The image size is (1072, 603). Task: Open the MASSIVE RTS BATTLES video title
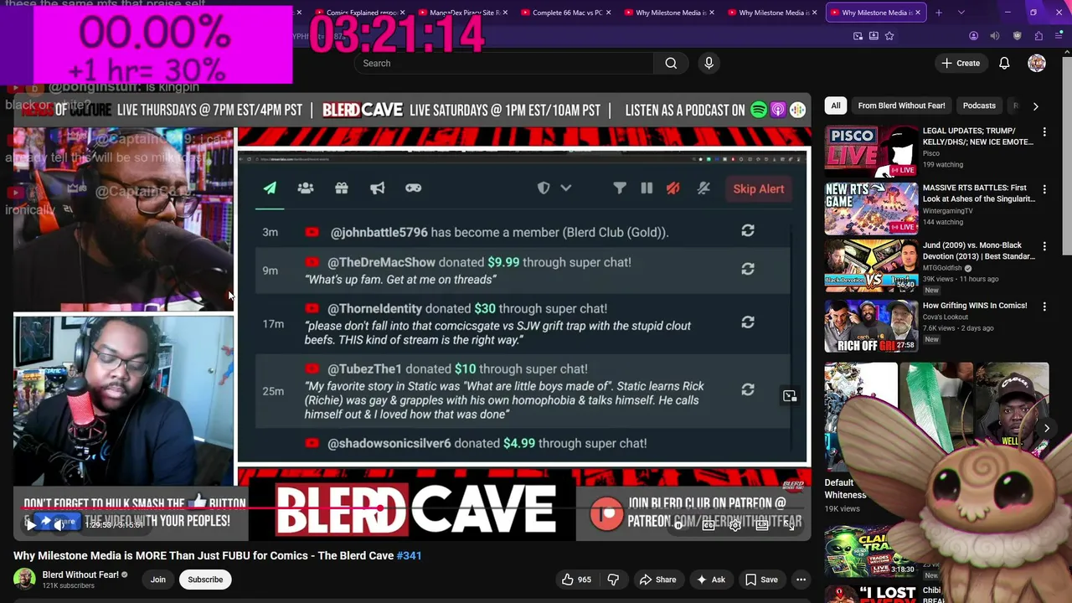coord(979,193)
